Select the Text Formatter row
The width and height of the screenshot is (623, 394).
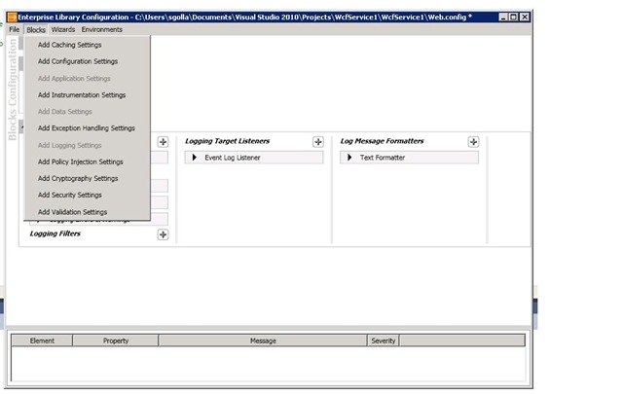(409, 158)
